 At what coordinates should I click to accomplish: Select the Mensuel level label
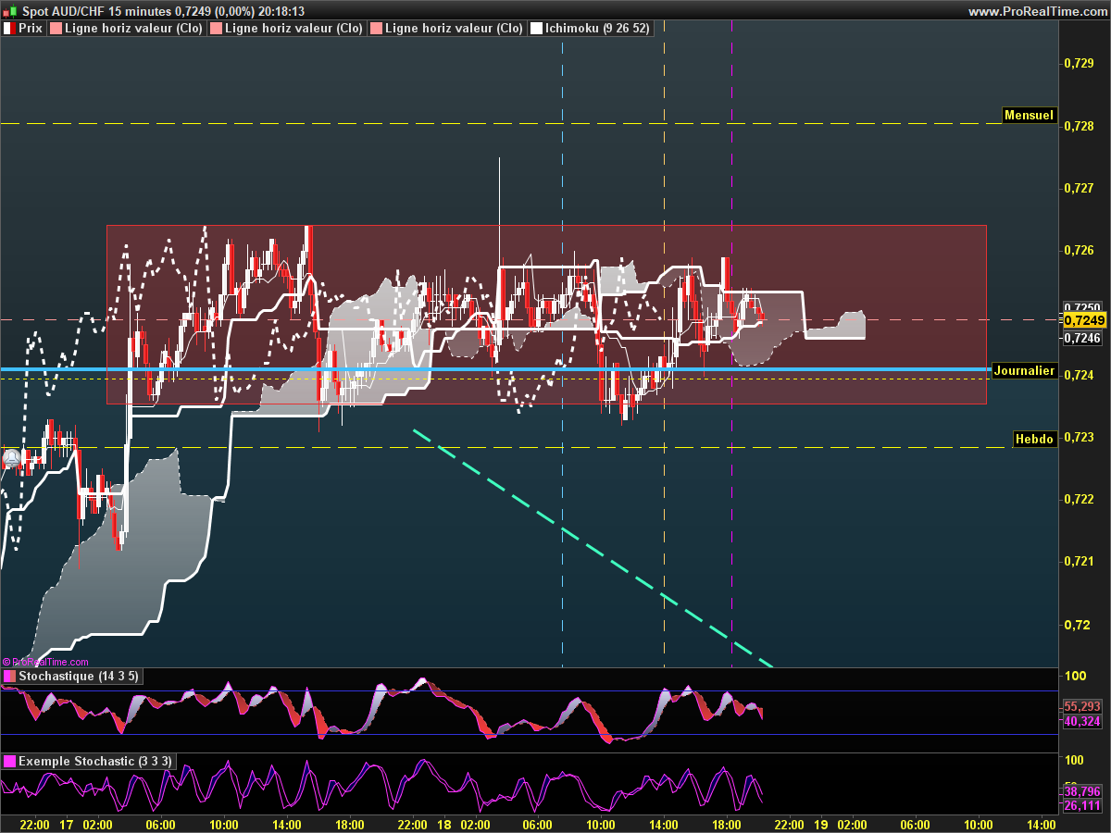[x=1030, y=116]
